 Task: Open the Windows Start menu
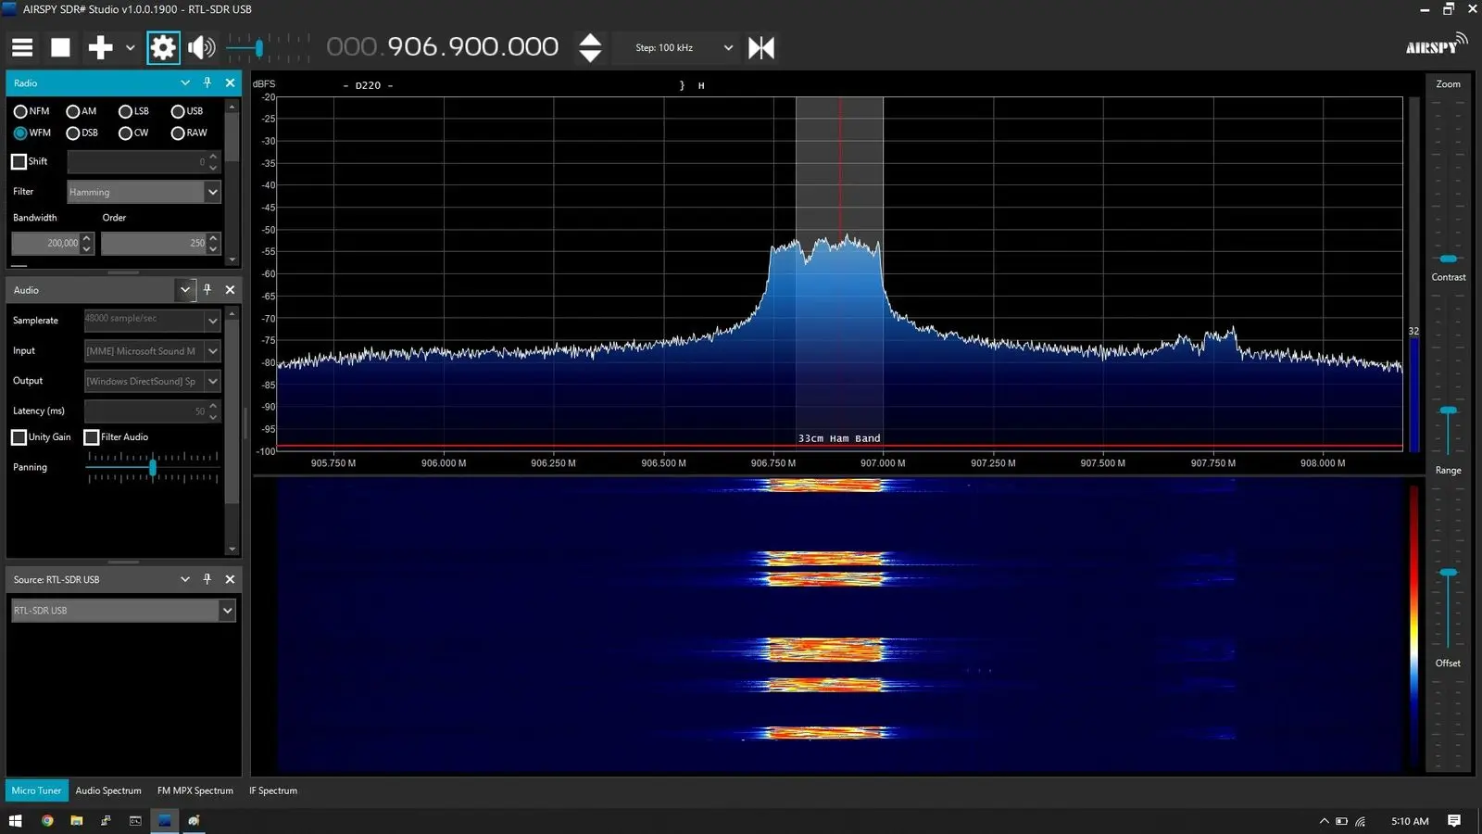click(x=15, y=821)
